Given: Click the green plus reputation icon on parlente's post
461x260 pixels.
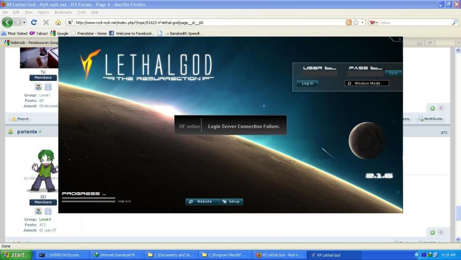Looking at the screenshot, I should click(432, 233).
